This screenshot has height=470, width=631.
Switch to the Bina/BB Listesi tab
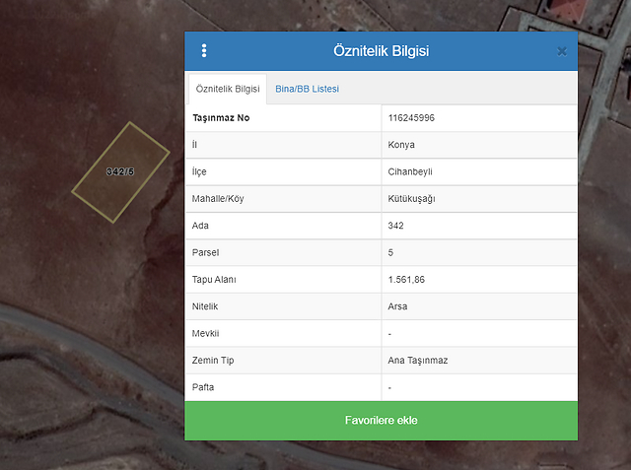[x=307, y=89]
